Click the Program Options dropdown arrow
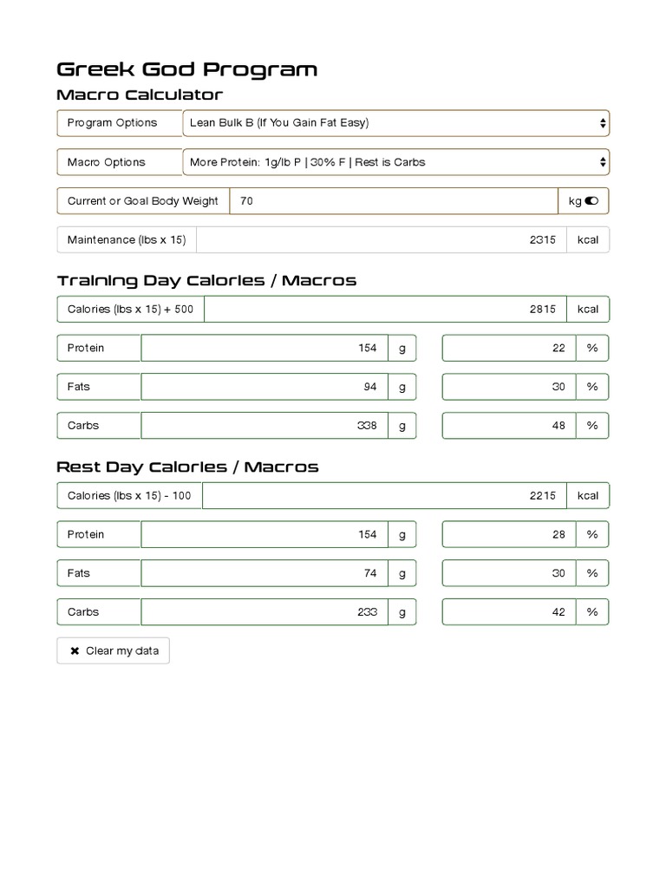The width and height of the screenshot is (666, 888). pos(603,123)
